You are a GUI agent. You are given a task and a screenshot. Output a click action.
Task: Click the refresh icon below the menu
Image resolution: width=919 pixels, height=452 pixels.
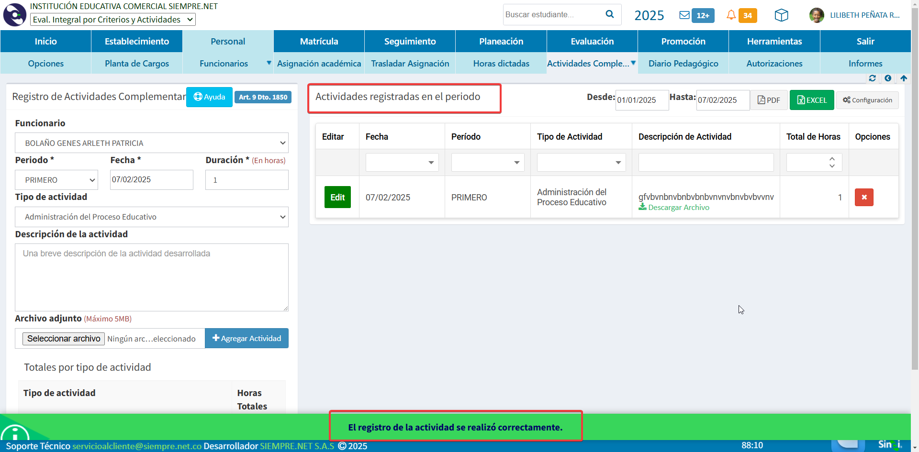tap(872, 78)
